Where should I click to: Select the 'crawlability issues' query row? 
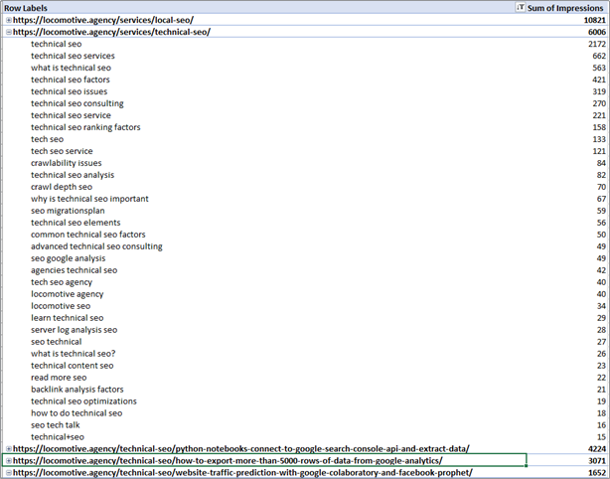[66, 163]
